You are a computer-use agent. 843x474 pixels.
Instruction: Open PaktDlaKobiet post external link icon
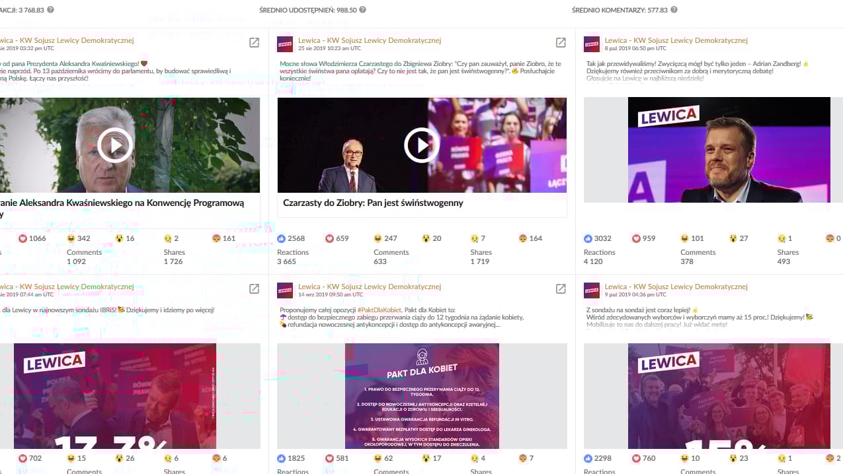[x=561, y=289]
